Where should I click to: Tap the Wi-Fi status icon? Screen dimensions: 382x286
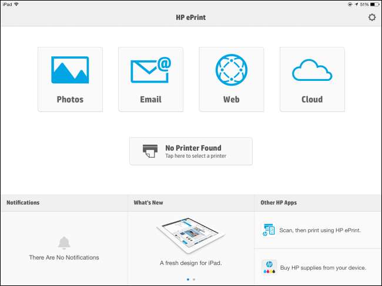tap(15, 4)
